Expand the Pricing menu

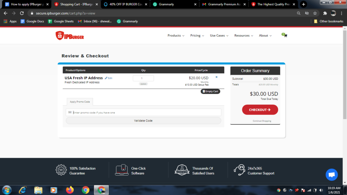[197, 35]
